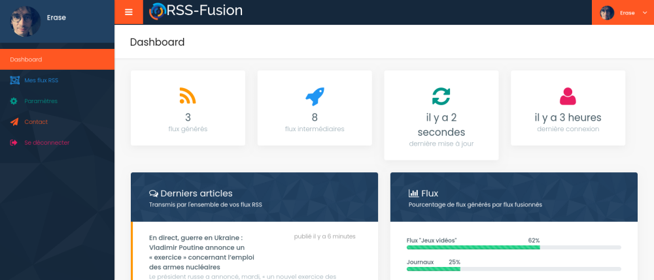This screenshot has width=654, height=280.
Task: Click the Flux "Jeux vidéos" progress bar
Action: coord(514,247)
